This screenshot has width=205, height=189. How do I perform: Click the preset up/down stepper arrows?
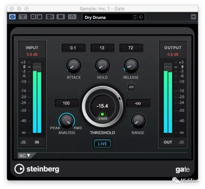point(135,17)
